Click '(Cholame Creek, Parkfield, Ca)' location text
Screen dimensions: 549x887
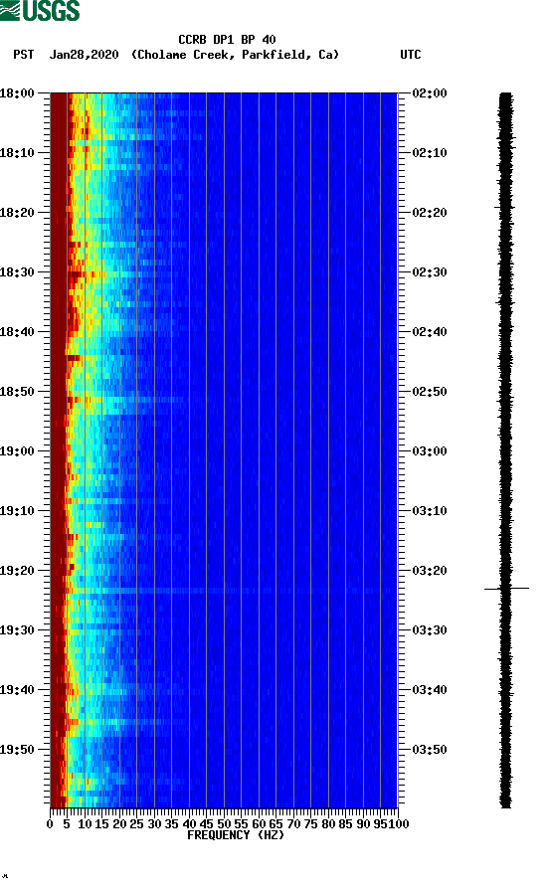click(x=235, y=55)
